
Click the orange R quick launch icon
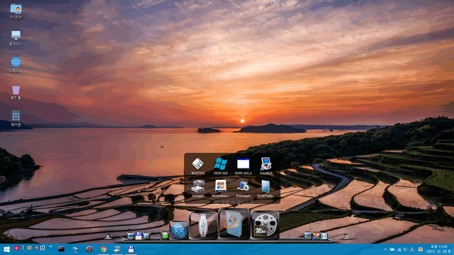(x=30, y=248)
